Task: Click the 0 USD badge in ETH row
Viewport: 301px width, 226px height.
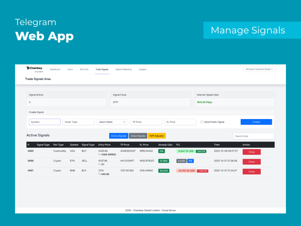Action: coord(182,161)
